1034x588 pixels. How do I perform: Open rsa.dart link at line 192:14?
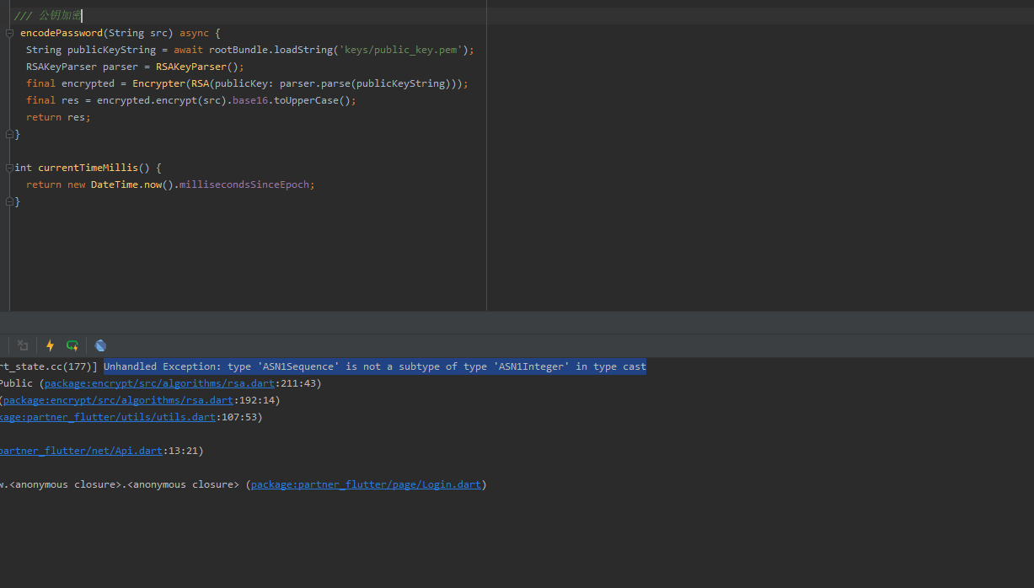pyautogui.click(x=118, y=400)
